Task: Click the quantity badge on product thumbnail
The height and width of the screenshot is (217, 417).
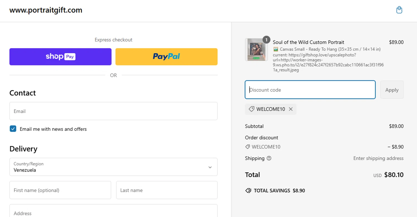Action: (x=266, y=40)
